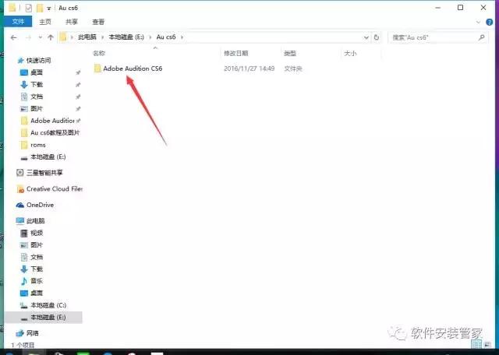Click the address bar root chevron after folder icon
Image resolution: width=499 pixels, height=355 pixels.
[x=72, y=37]
